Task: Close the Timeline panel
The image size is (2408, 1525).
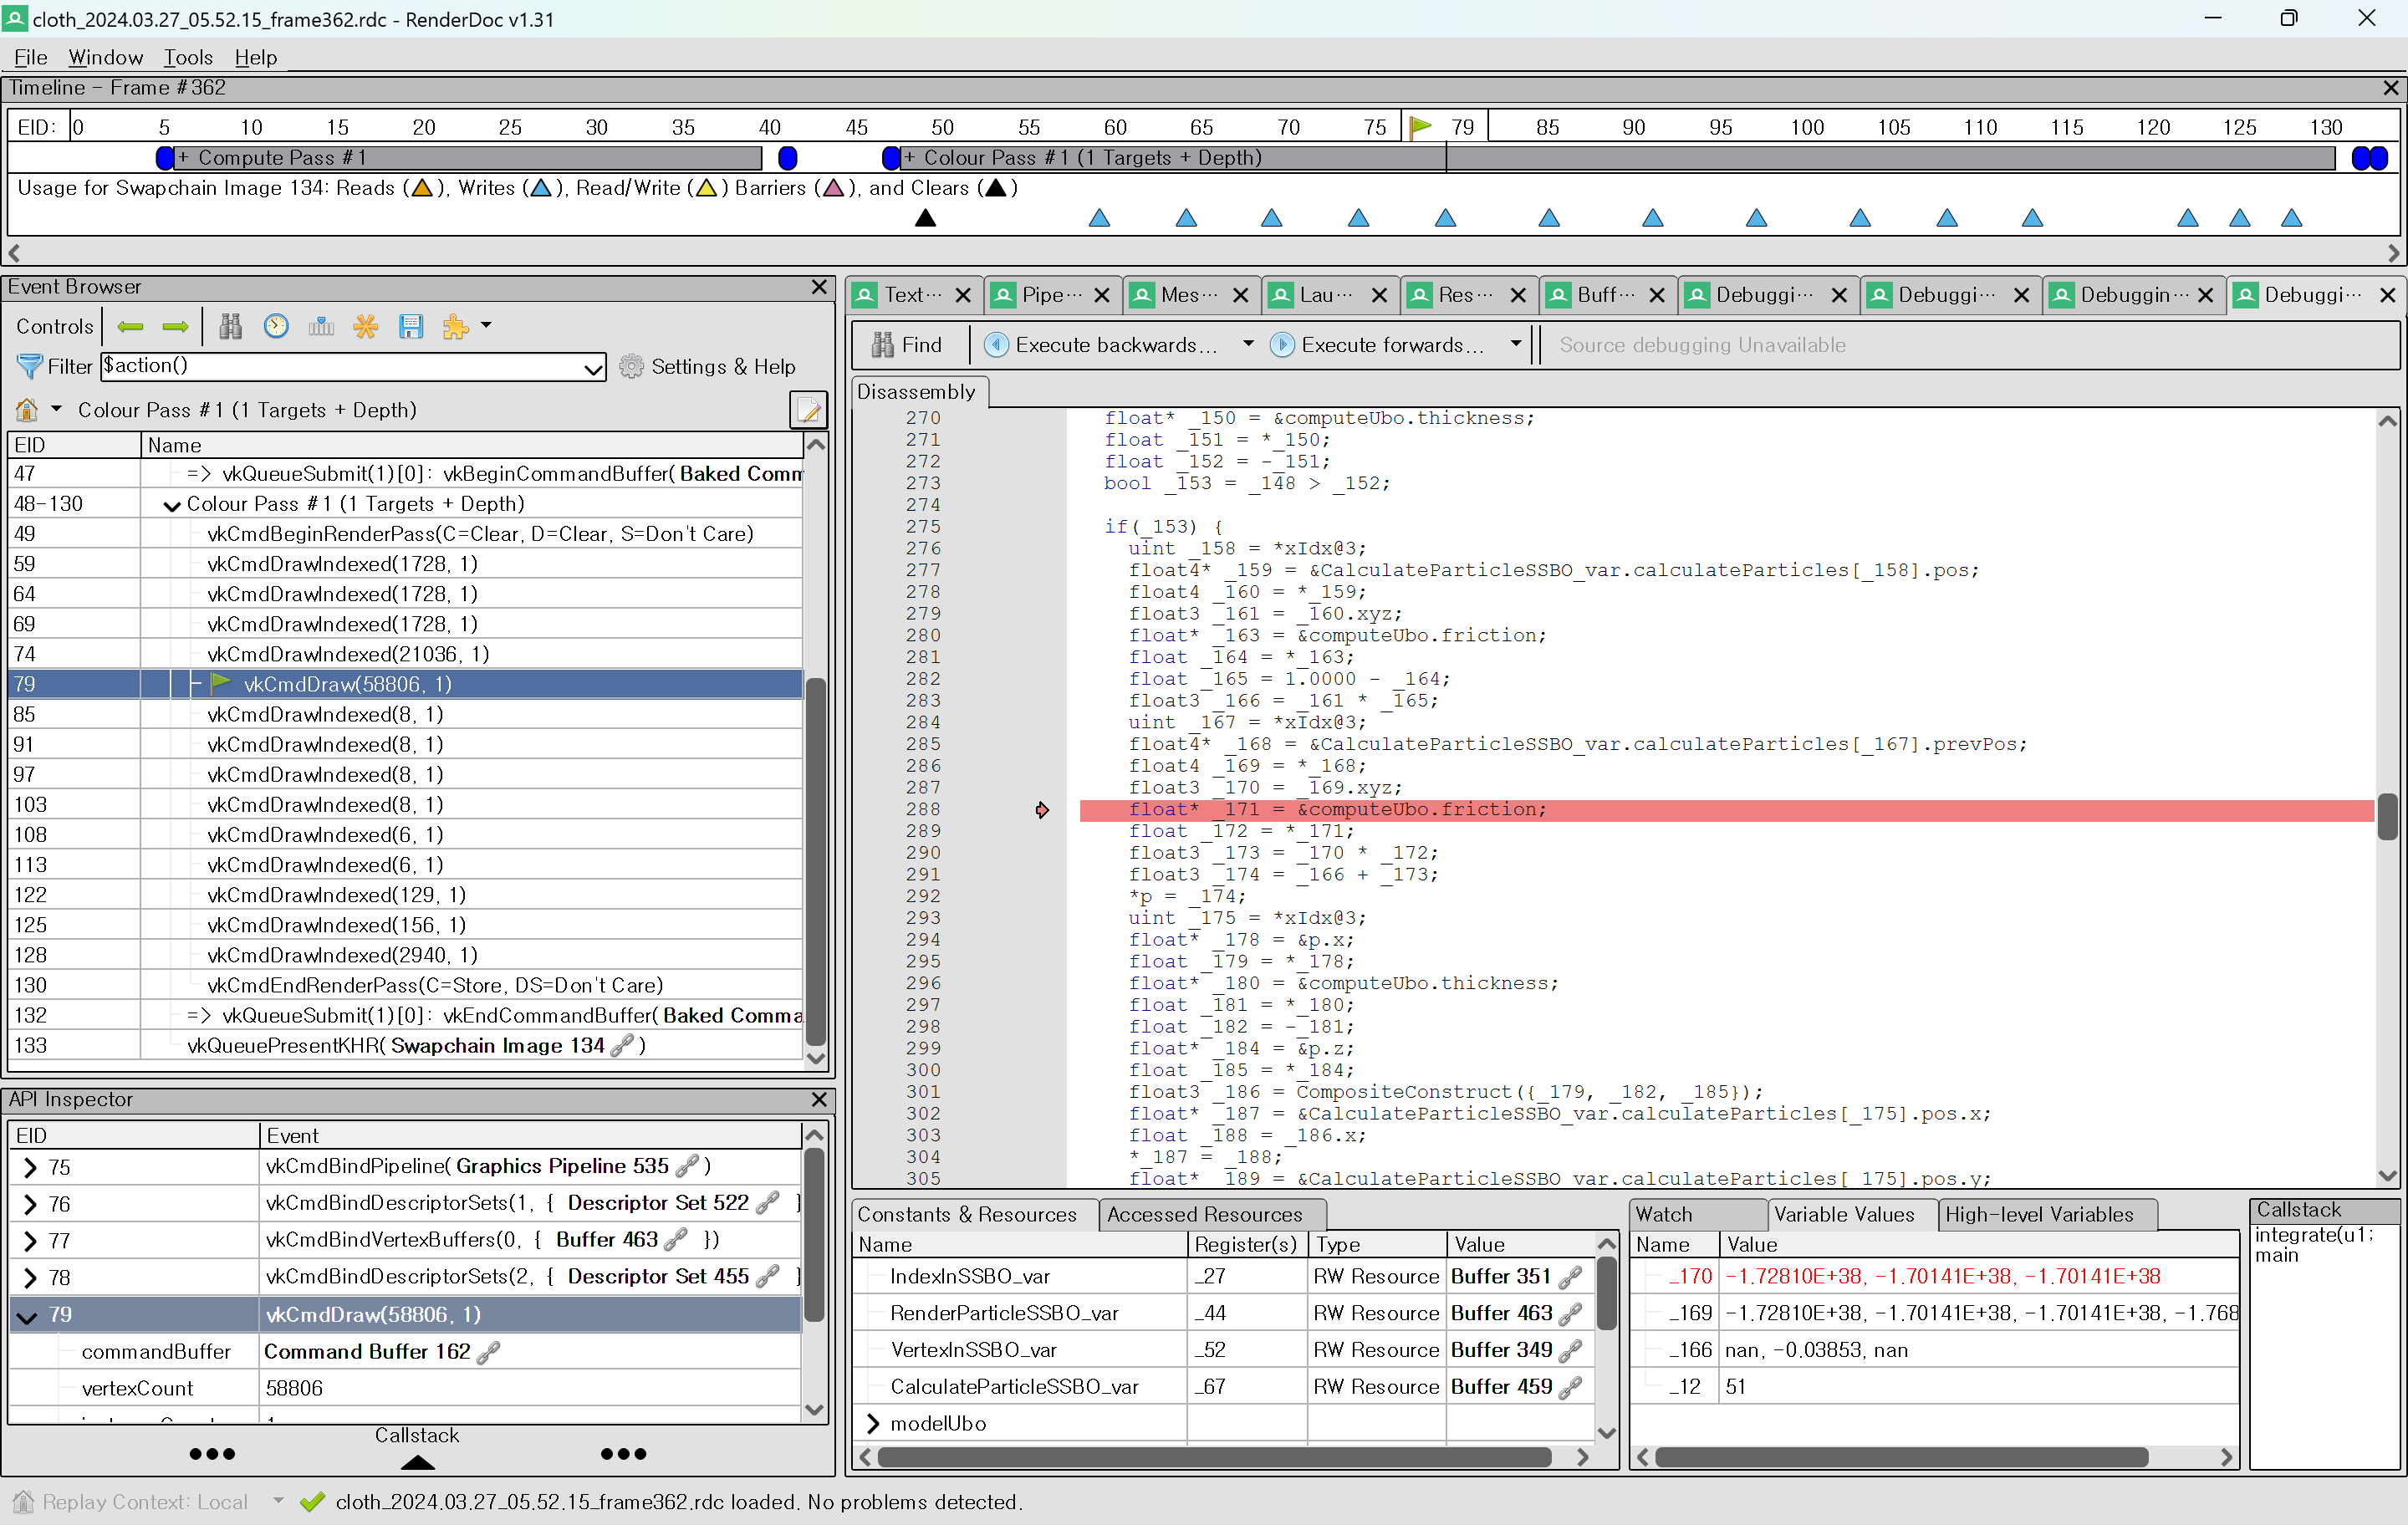Action: point(2390,88)
